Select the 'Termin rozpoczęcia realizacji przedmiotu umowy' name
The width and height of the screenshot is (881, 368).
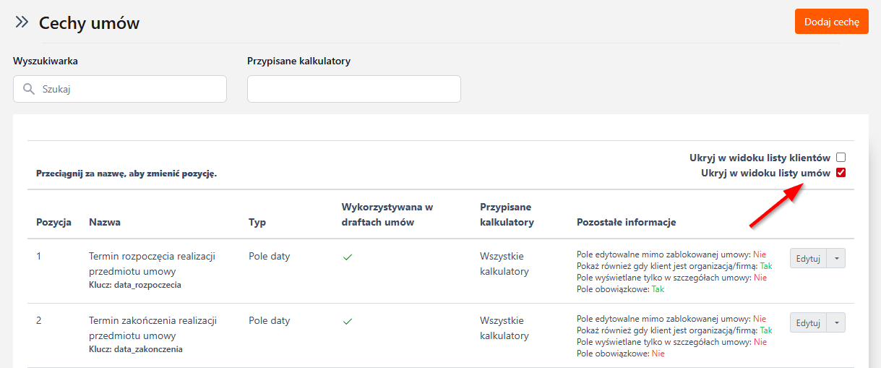pos(152,264)
